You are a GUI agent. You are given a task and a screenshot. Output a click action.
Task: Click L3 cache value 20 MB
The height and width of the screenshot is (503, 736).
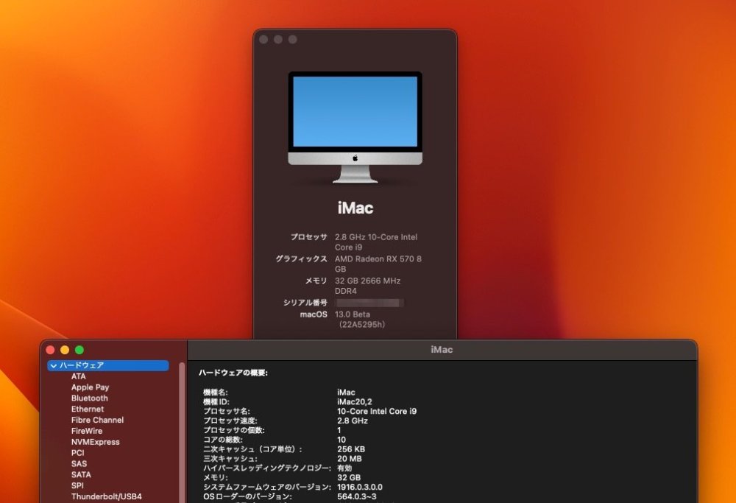(x=349, y=458)
